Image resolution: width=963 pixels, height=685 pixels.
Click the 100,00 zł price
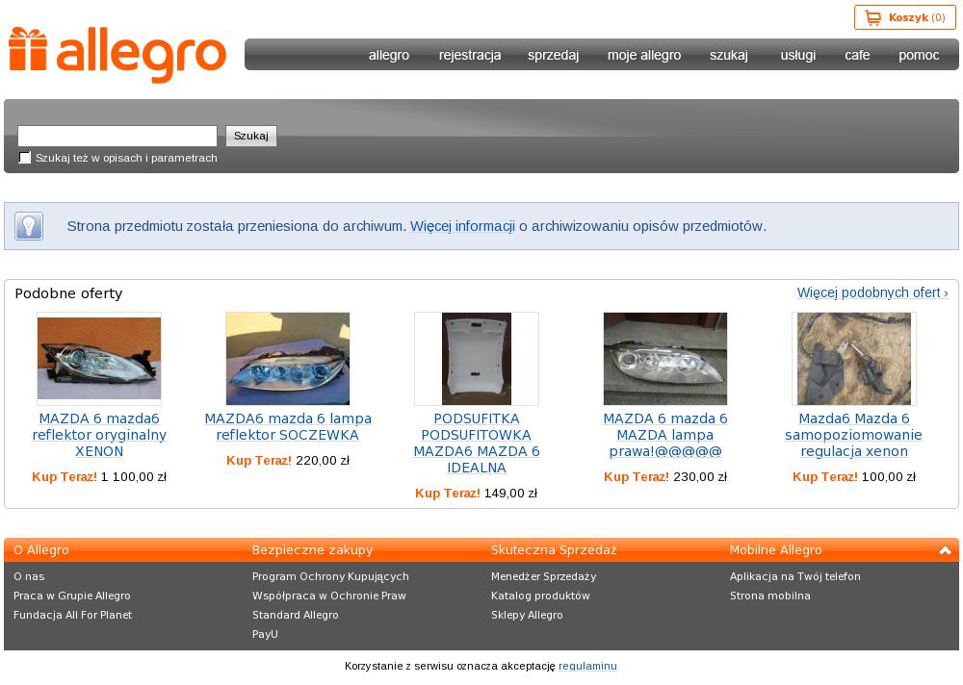[x=889, y=476]
